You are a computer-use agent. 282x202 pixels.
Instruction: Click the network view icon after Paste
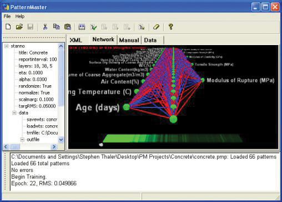[x=82, y=27]
